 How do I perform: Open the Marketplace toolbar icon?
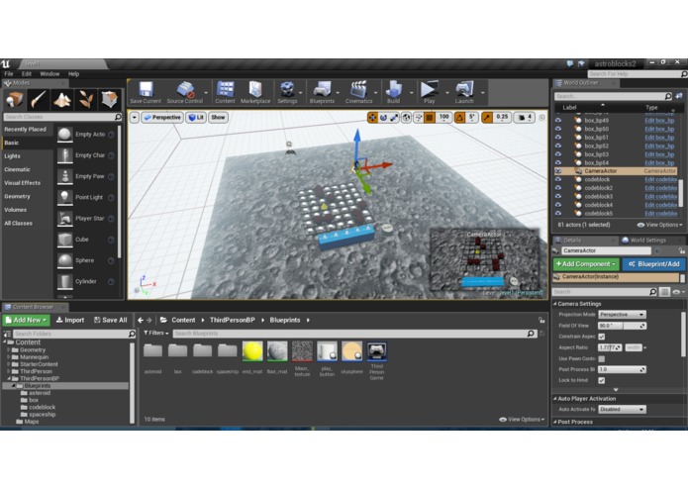click(x=255, y=89)
